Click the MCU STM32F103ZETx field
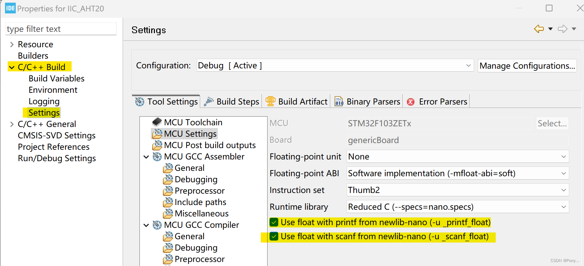 pos(439,123)
